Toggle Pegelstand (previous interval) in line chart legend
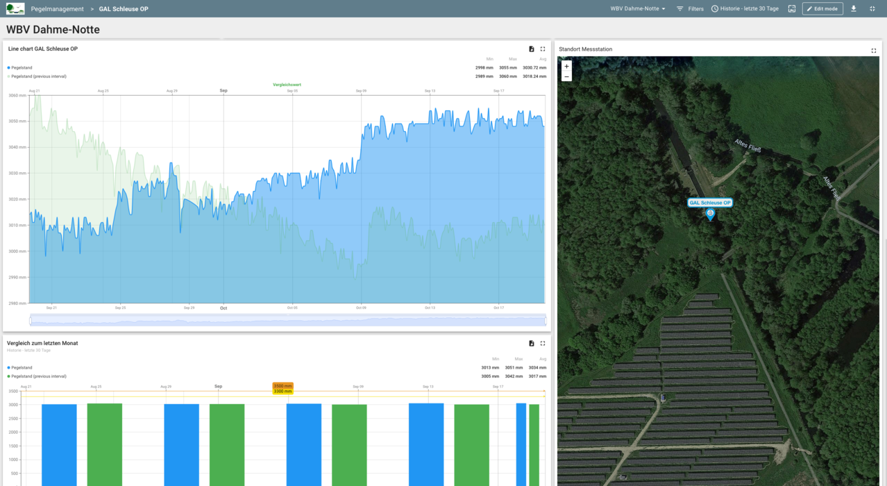Screen dimensions: 887x486 38,76
